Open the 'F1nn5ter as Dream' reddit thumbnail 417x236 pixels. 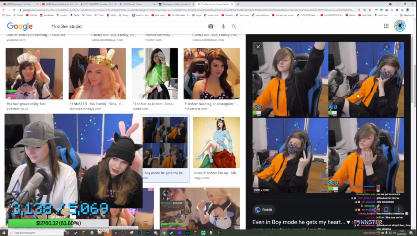tap(155, 74)
